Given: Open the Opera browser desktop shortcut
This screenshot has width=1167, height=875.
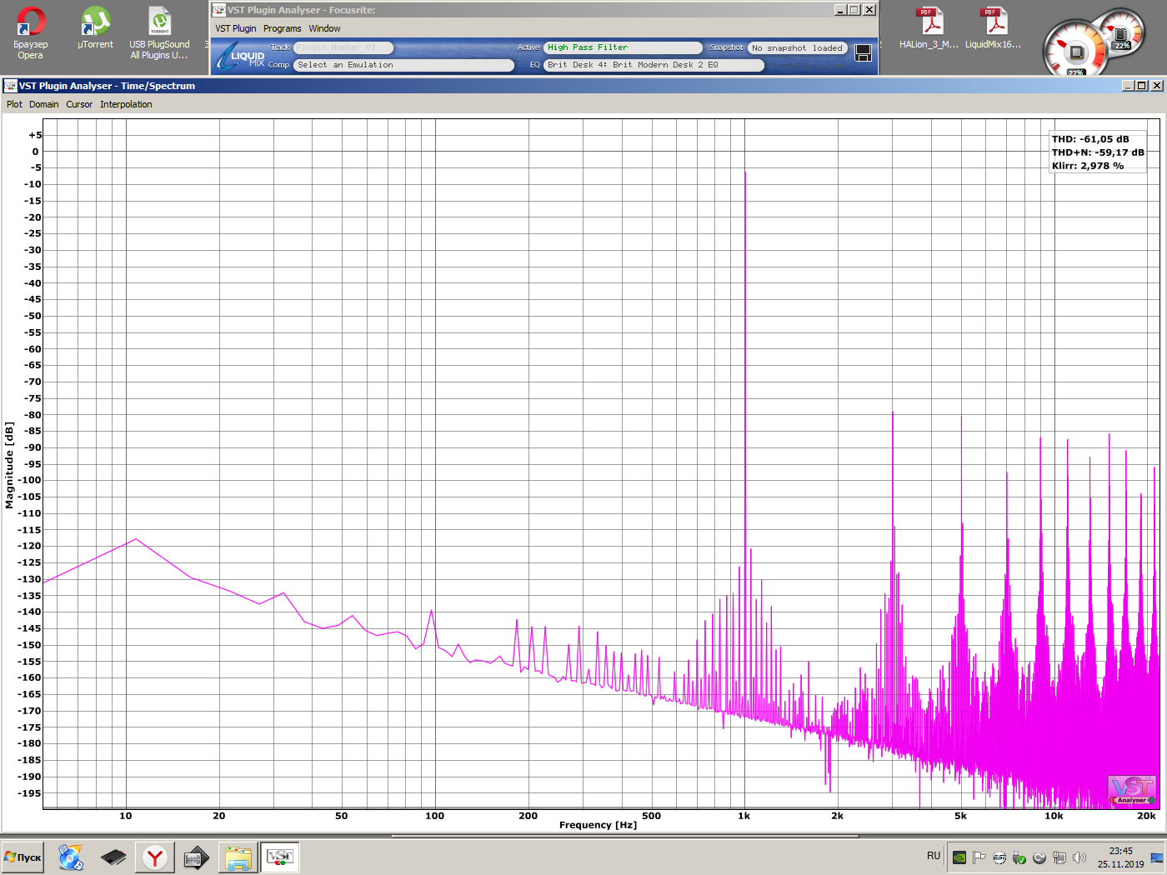Looking at the screenshot, I should (x=31, y=32).
